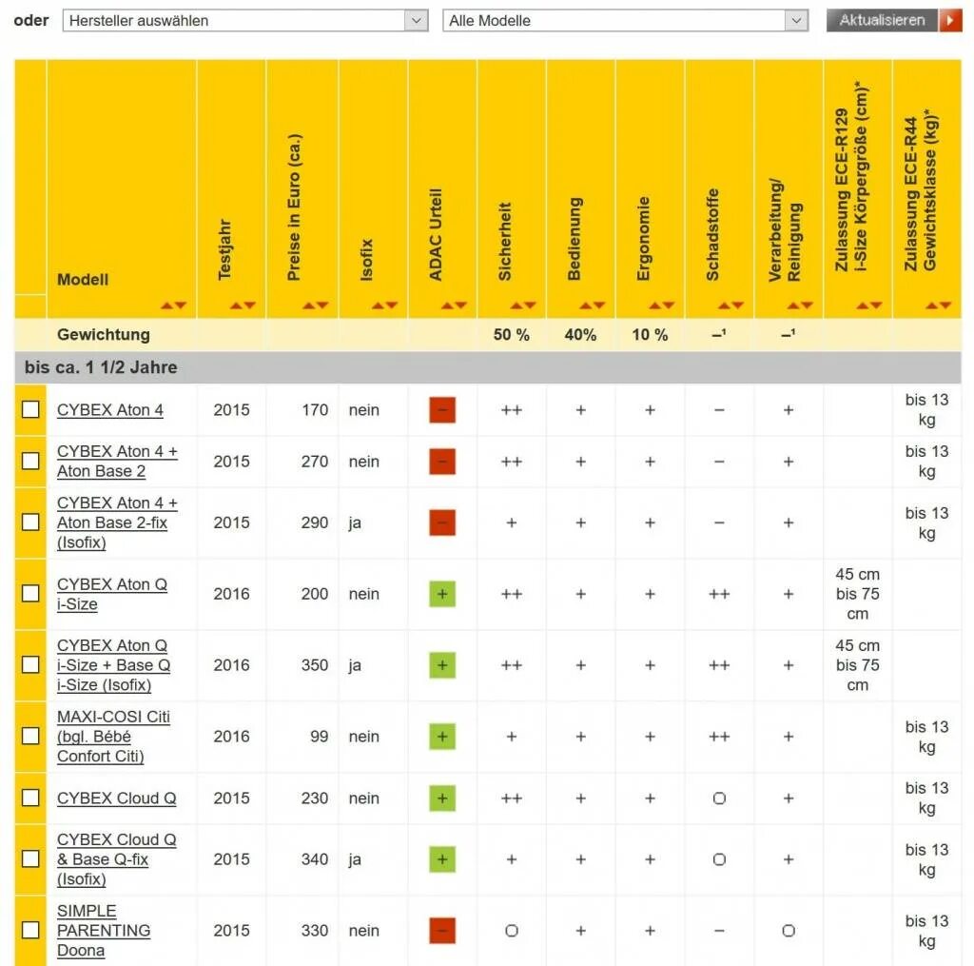Click the down sort arrow under Bedienung
Screen dimensions: 974x966
click(599, 306)
